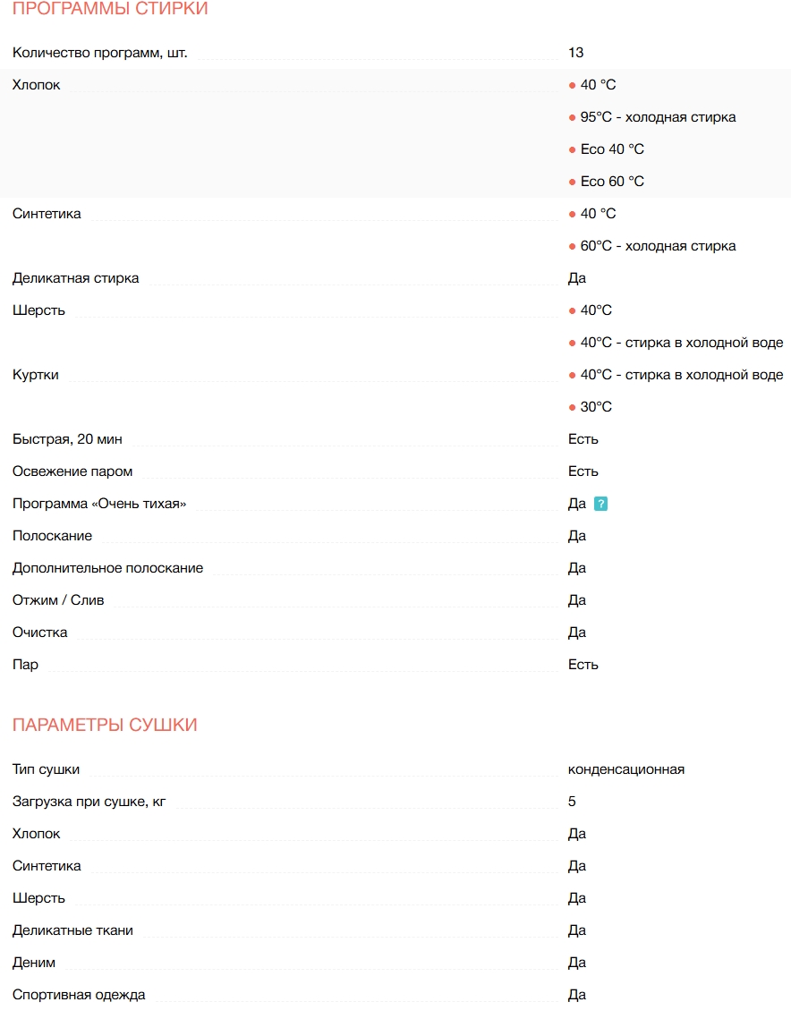The height and width of the screenshot is (1019, 791).
Task: Click the «ПРОГРАММЫ СТИРКИ» section heading
Action: (x=110, y=9)
